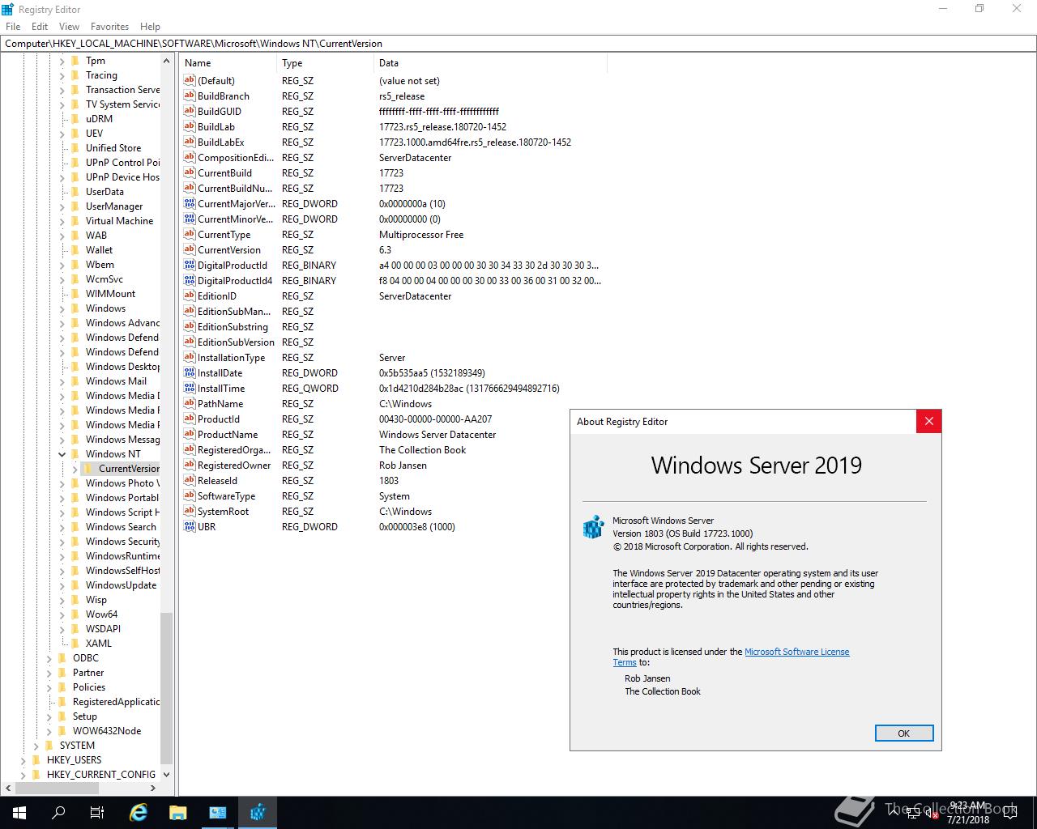Click the registry path address bar
1037x829 pixels.
click(x=518, y=44)
